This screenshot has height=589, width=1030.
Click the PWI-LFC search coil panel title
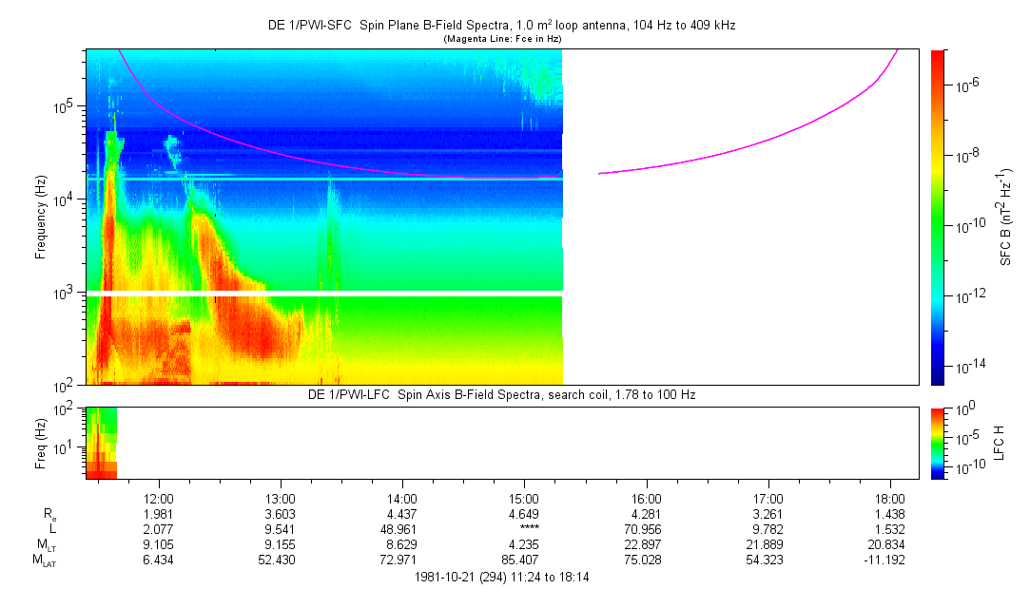[501, 394]
